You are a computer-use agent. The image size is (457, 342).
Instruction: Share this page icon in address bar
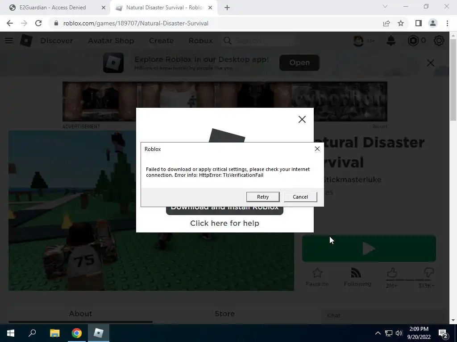coord(386,23)
